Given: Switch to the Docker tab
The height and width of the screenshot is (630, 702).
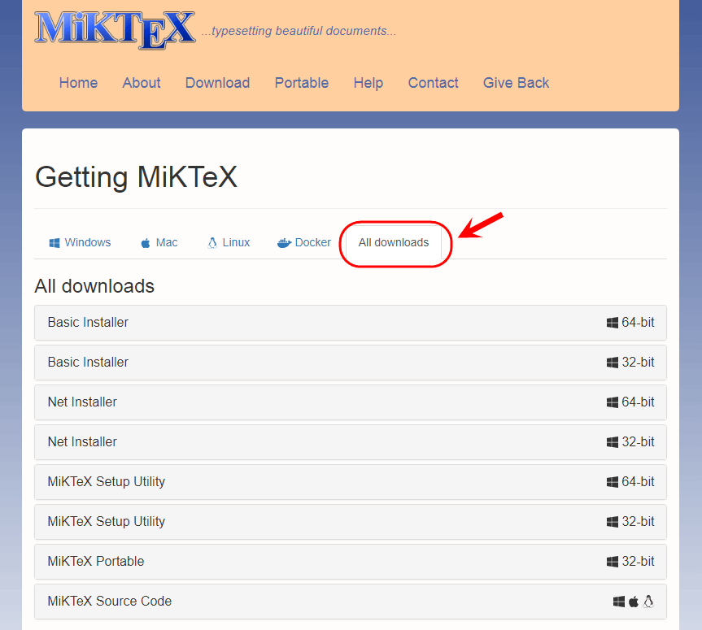Looking at the screenshot, I should (x=304, y=242).
